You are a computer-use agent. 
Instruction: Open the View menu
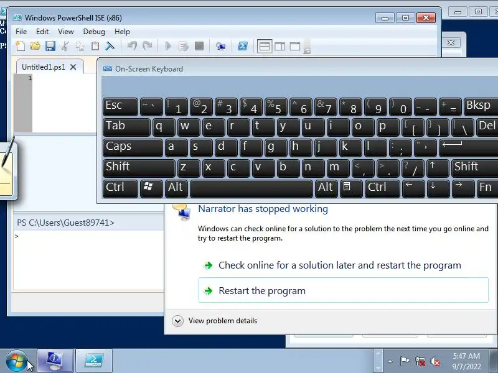pos(66,32)
